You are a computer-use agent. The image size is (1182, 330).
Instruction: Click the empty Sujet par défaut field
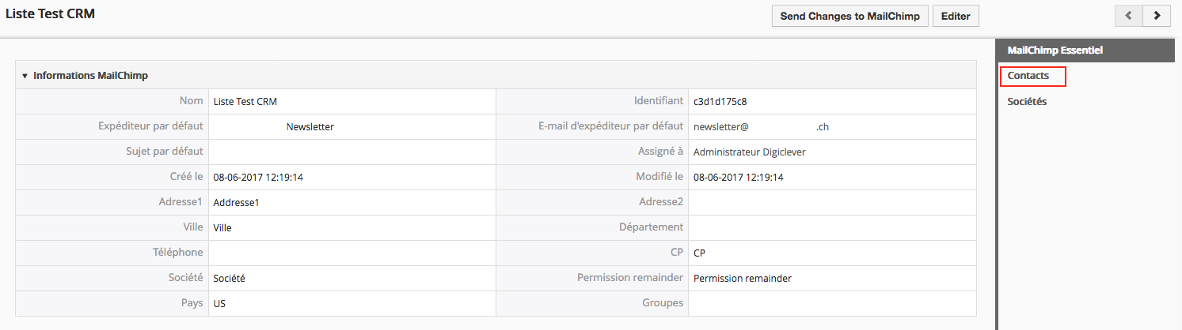coord(352,152)
